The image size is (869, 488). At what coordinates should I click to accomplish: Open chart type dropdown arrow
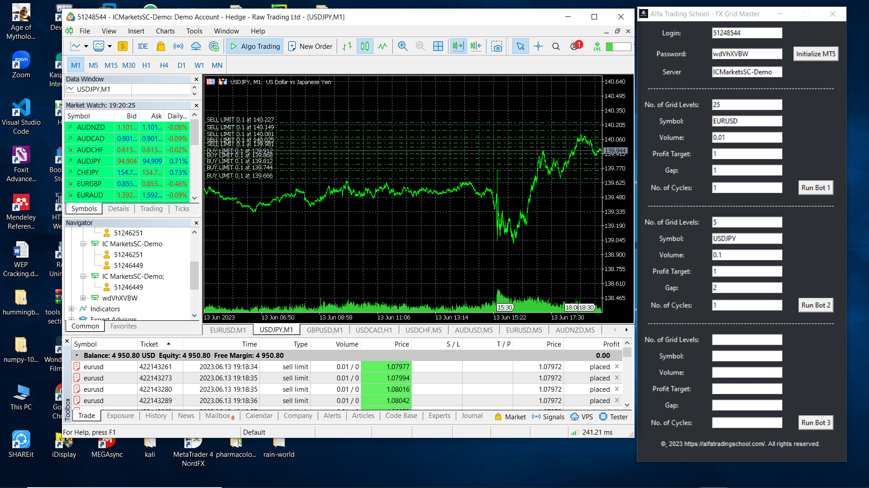86,46
